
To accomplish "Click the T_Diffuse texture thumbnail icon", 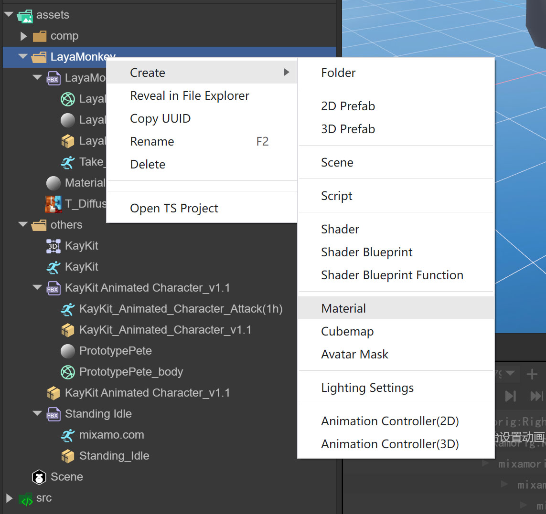I will pos(53,204).
